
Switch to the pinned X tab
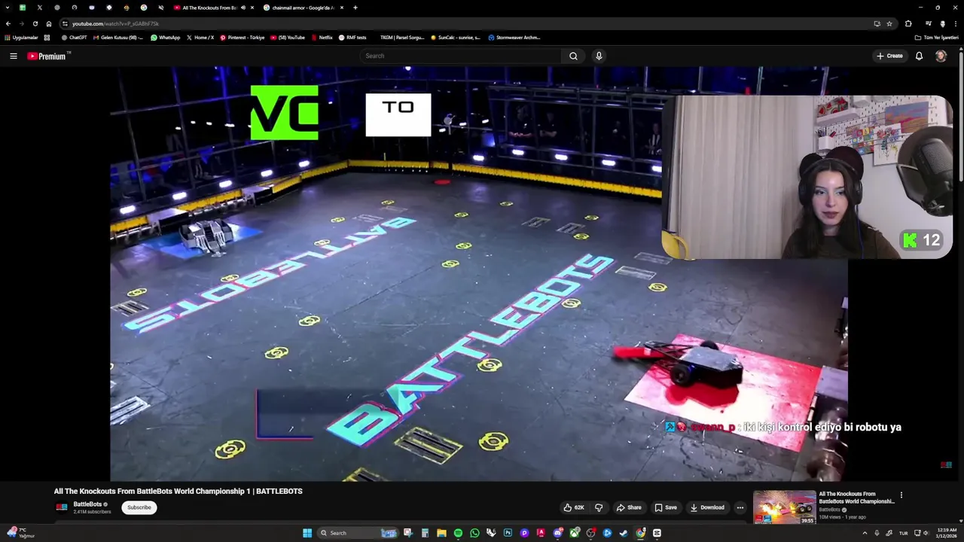(x=40, y=8)
